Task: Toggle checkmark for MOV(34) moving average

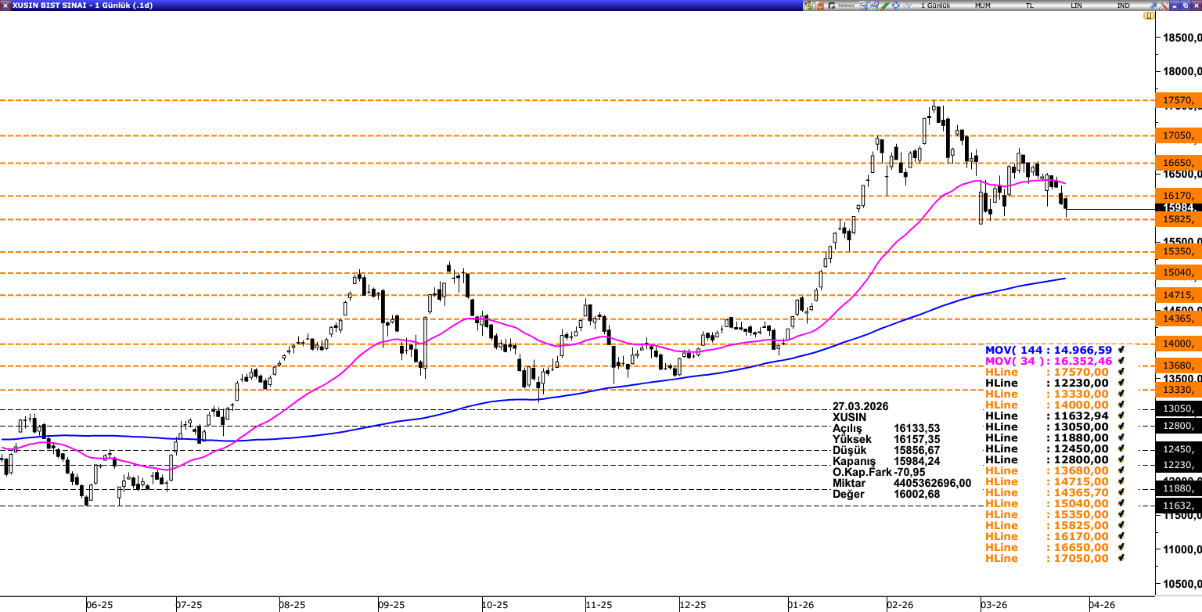Action: [1121, 361]
